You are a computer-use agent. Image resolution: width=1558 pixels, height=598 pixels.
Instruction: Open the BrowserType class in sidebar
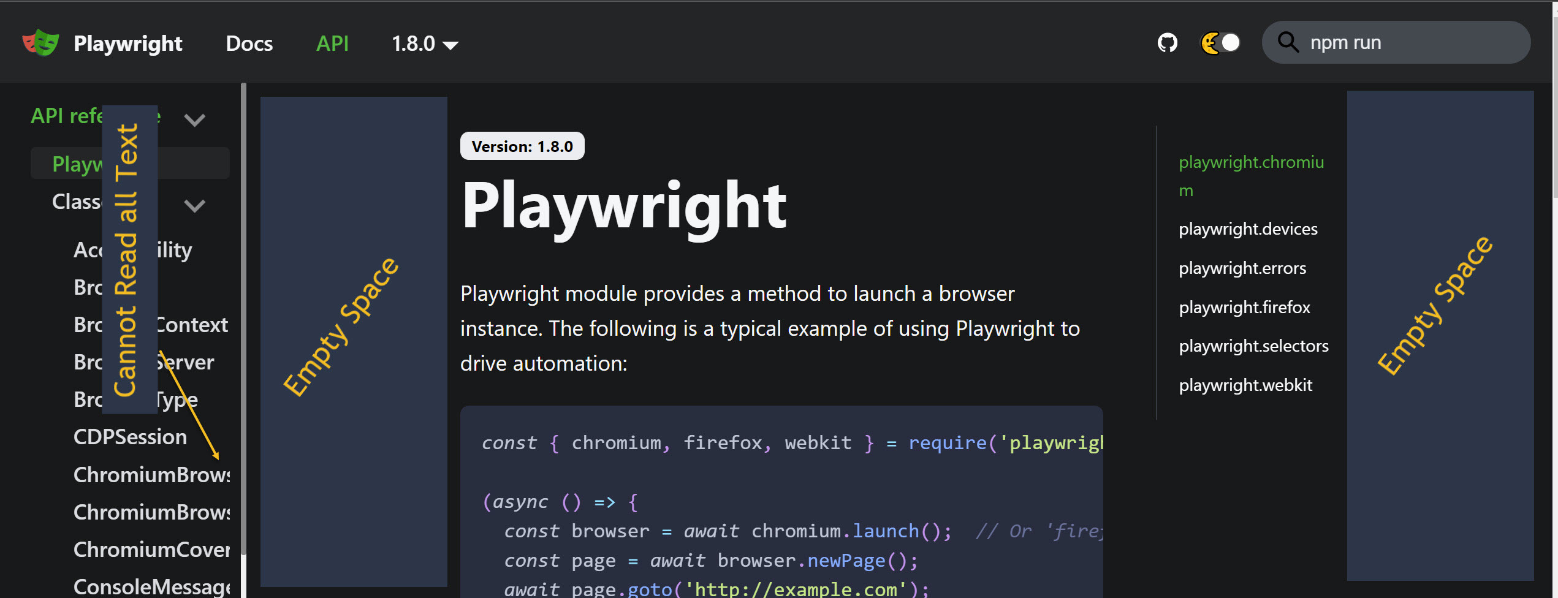click(x=135, y=399)
